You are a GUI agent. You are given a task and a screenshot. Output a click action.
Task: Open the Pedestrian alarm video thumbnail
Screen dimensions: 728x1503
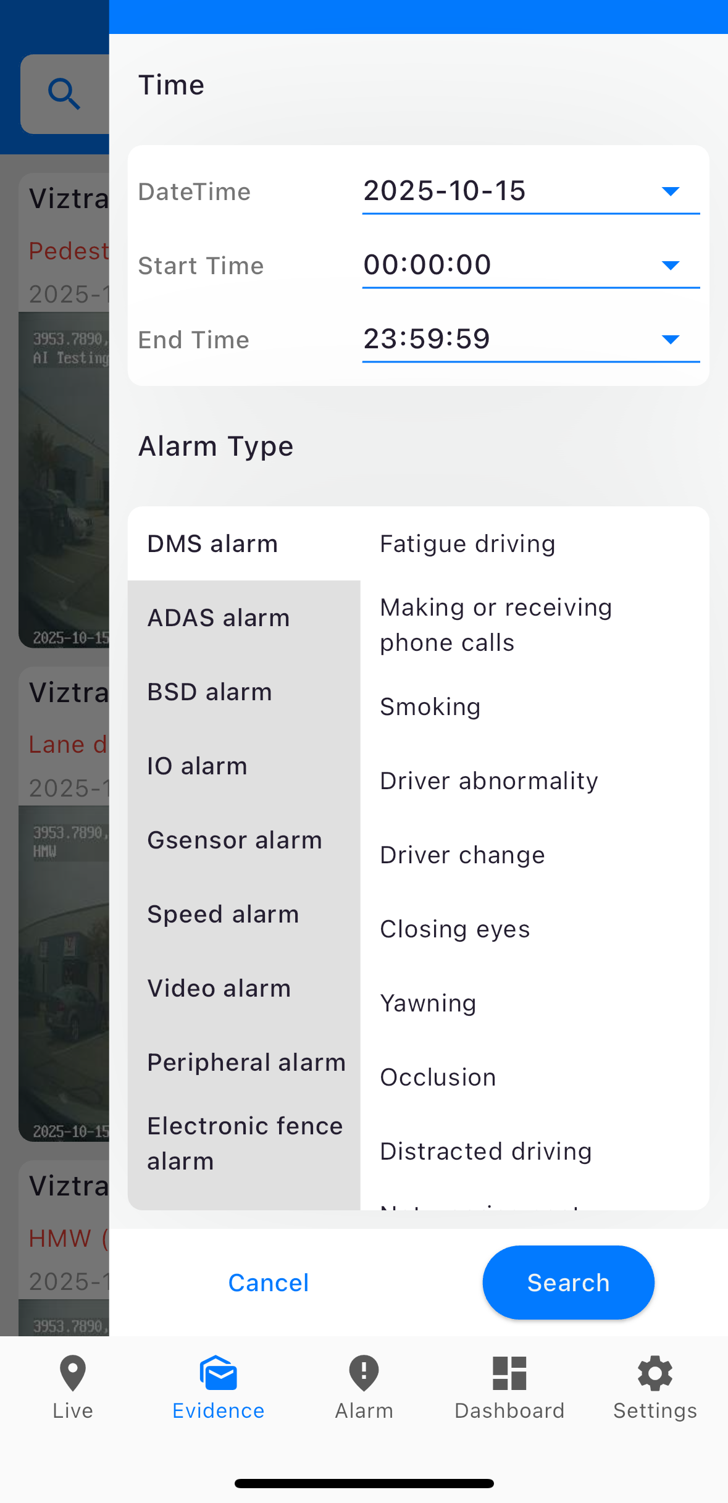tap(64, 479)
